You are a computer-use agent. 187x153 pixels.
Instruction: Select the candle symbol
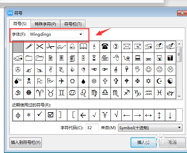[94, 46]
